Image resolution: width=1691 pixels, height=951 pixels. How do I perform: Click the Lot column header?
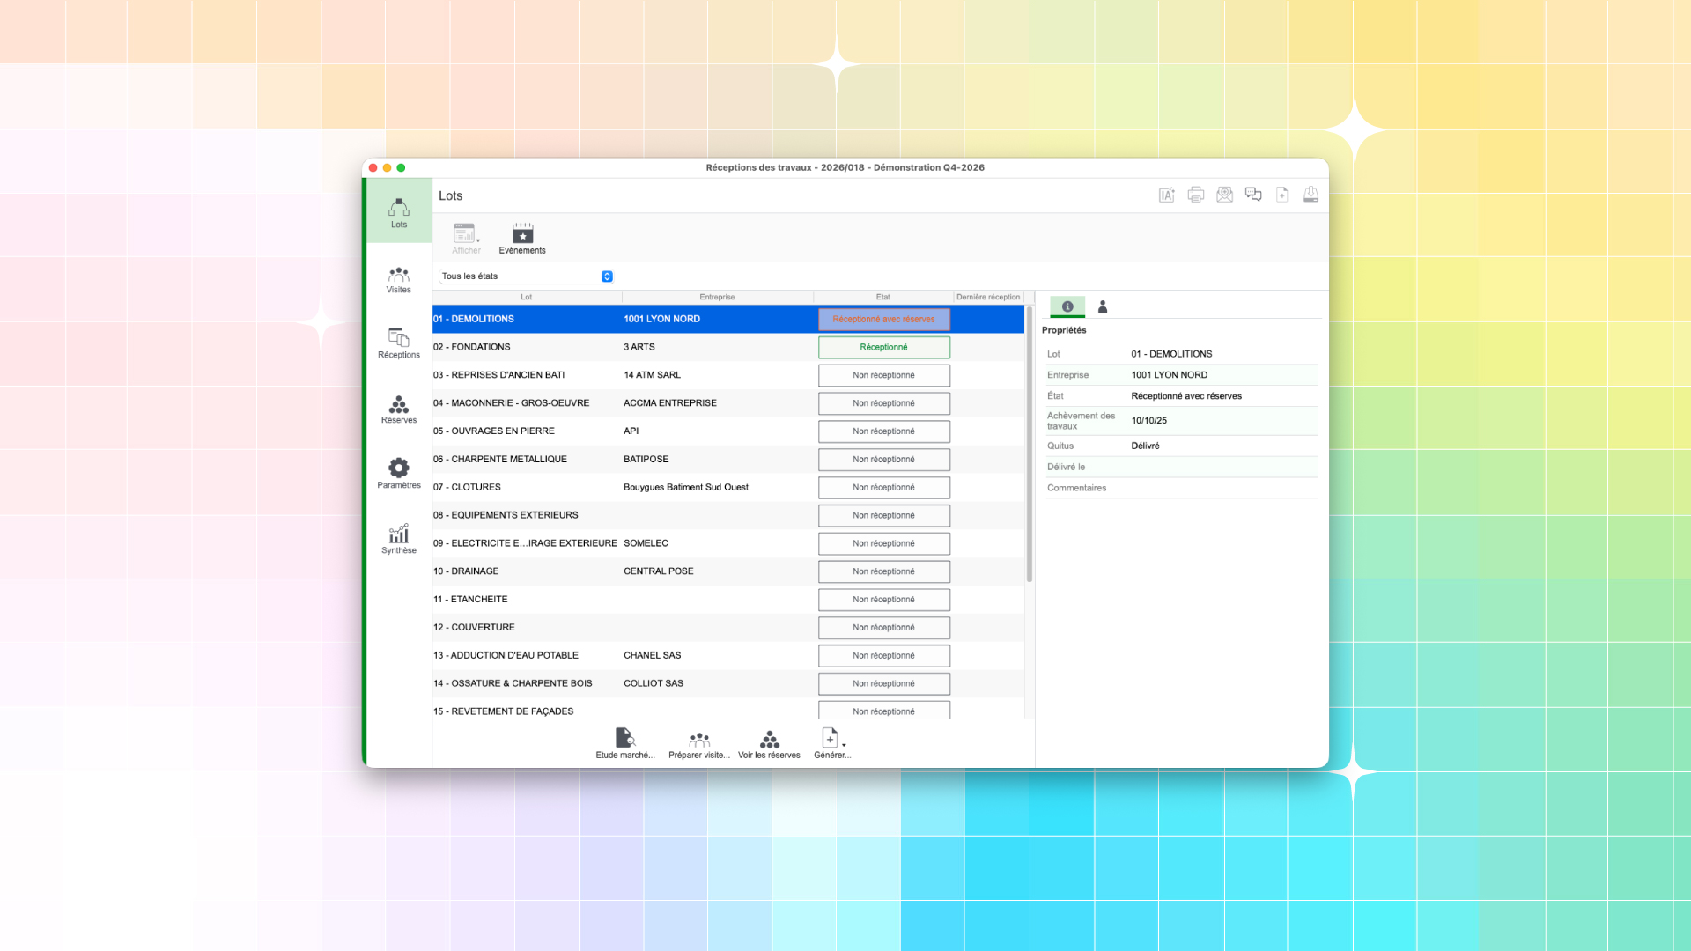click(527, 298)
